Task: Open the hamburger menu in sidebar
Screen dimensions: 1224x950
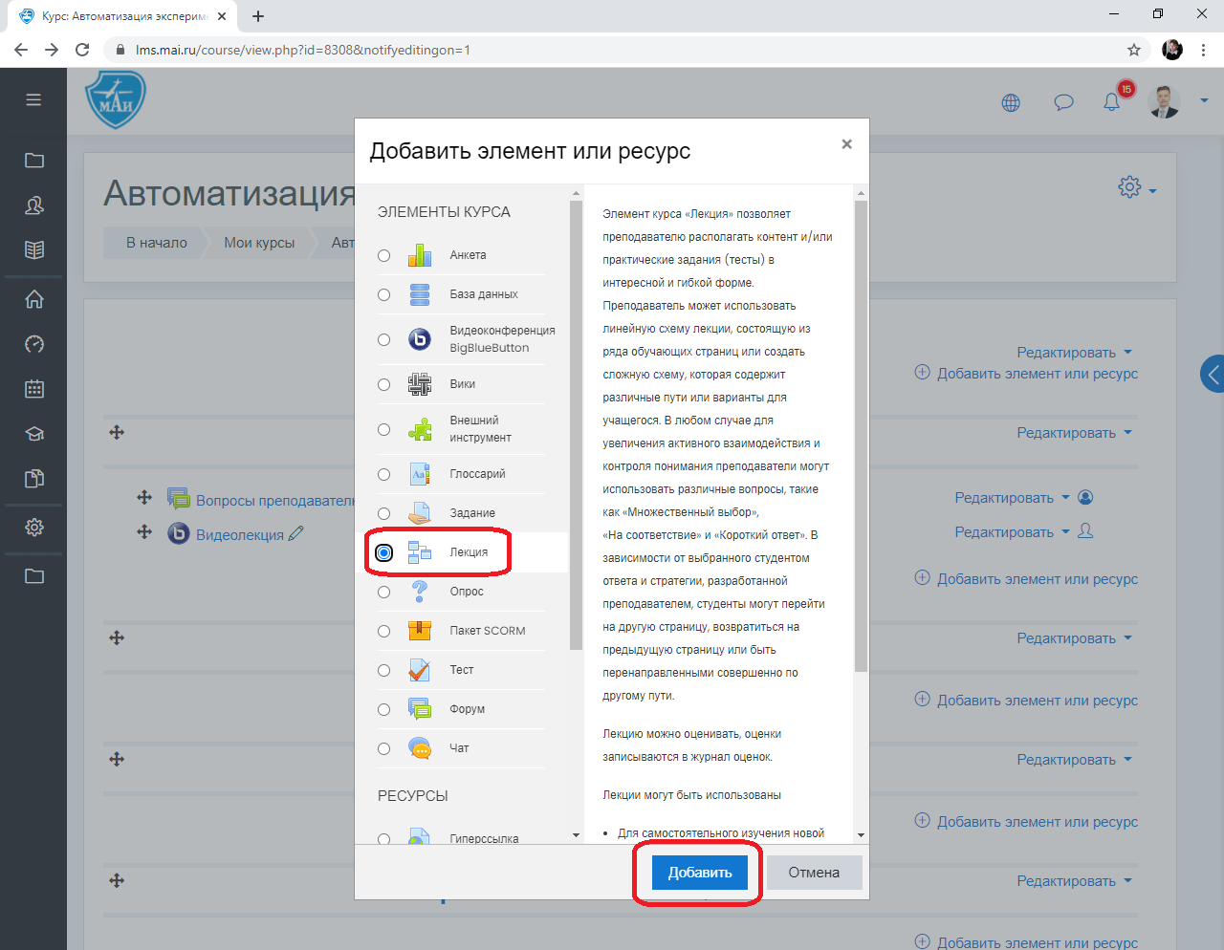Action: pyautogui.click(x=33, y=99)
